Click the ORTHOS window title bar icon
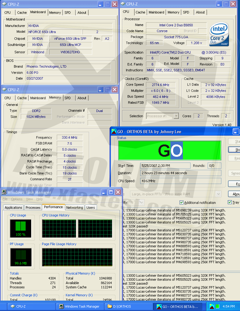Image resolution: width=240 pixels, height=311 pixels. [x=114, y=132]
